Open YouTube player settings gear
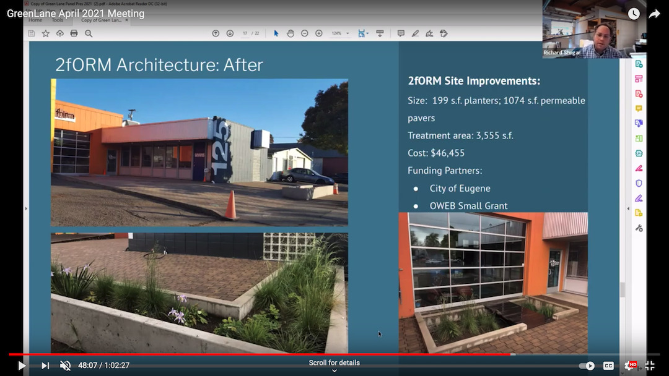The width and height of the screenshot is (669, 376). pyautogui.click(x=630, y=365)
